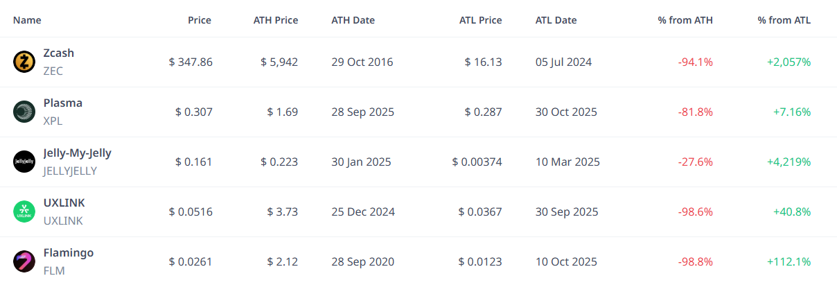Screen dimensions: 837x285
Task: Sort by ATL Date column header
Action: point(556,20)
